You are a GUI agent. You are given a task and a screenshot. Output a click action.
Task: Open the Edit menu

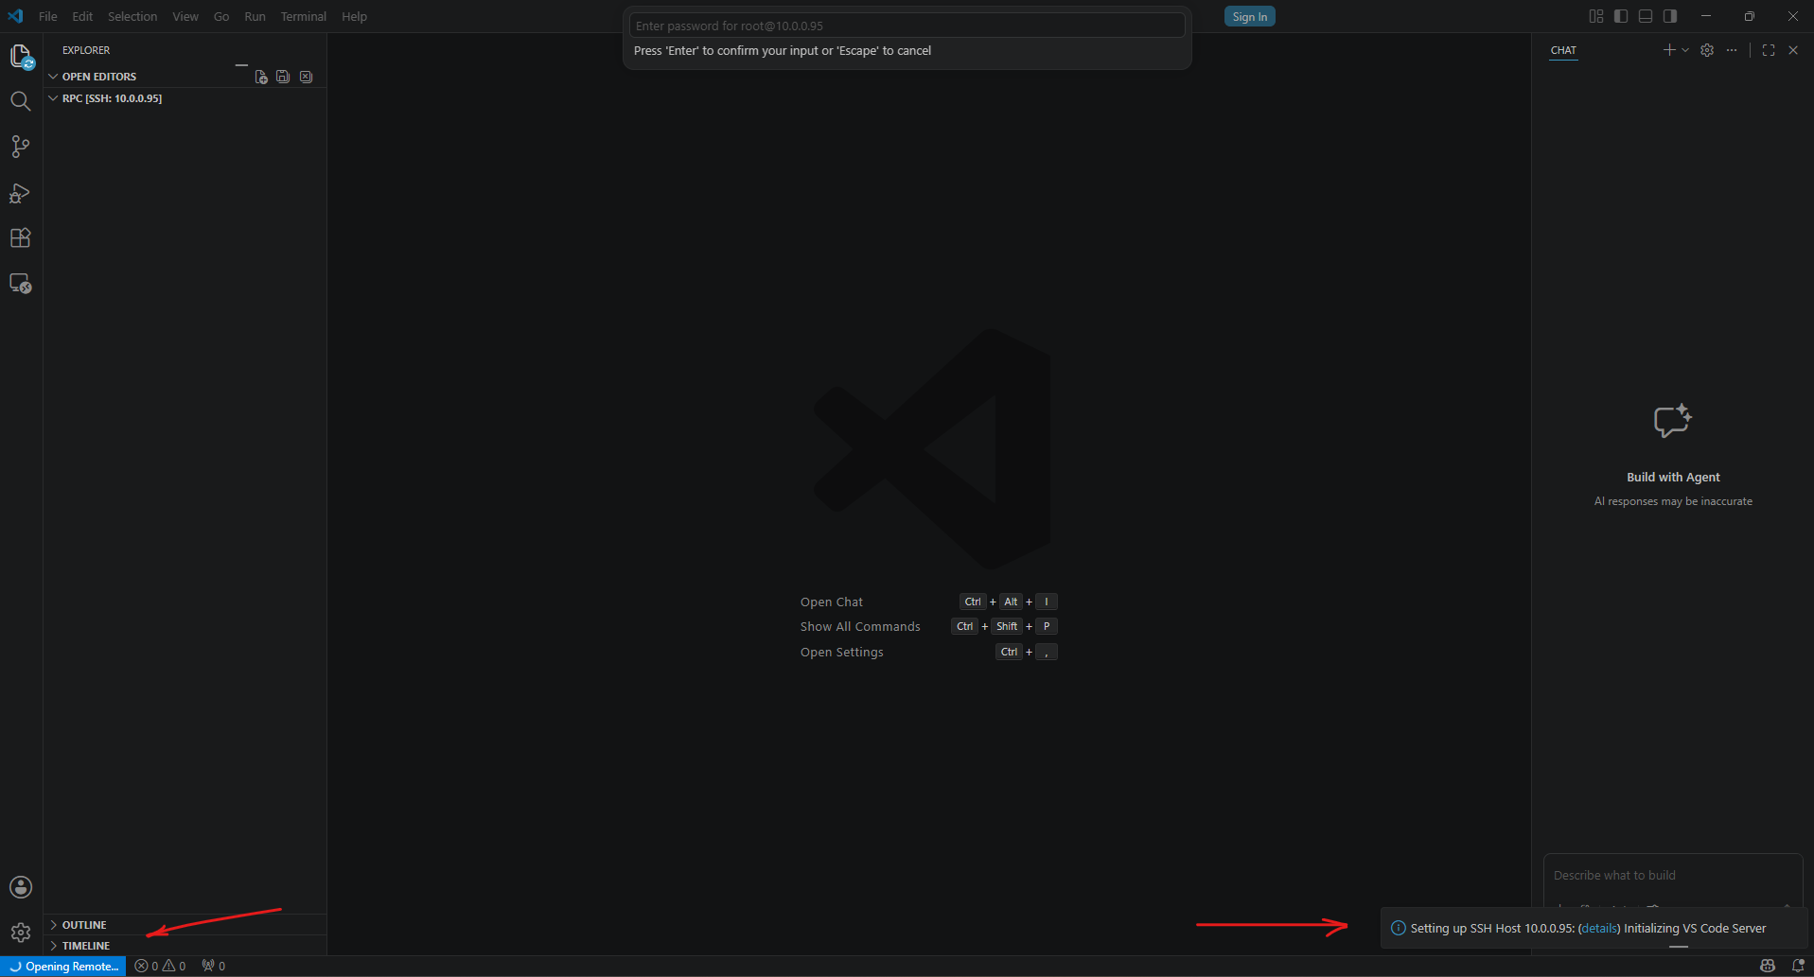pyautogui.click(x=82, y=16)
